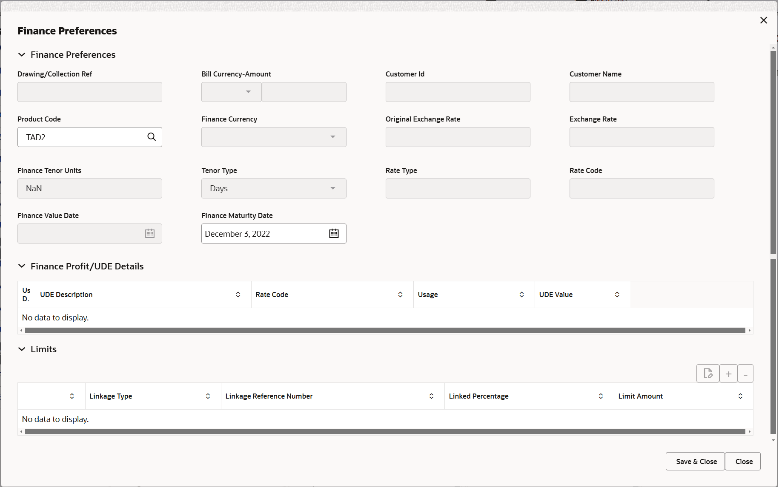Open the Bill Currency dropdown
Viewport: 779px width, 487px height.
[248, 92]
